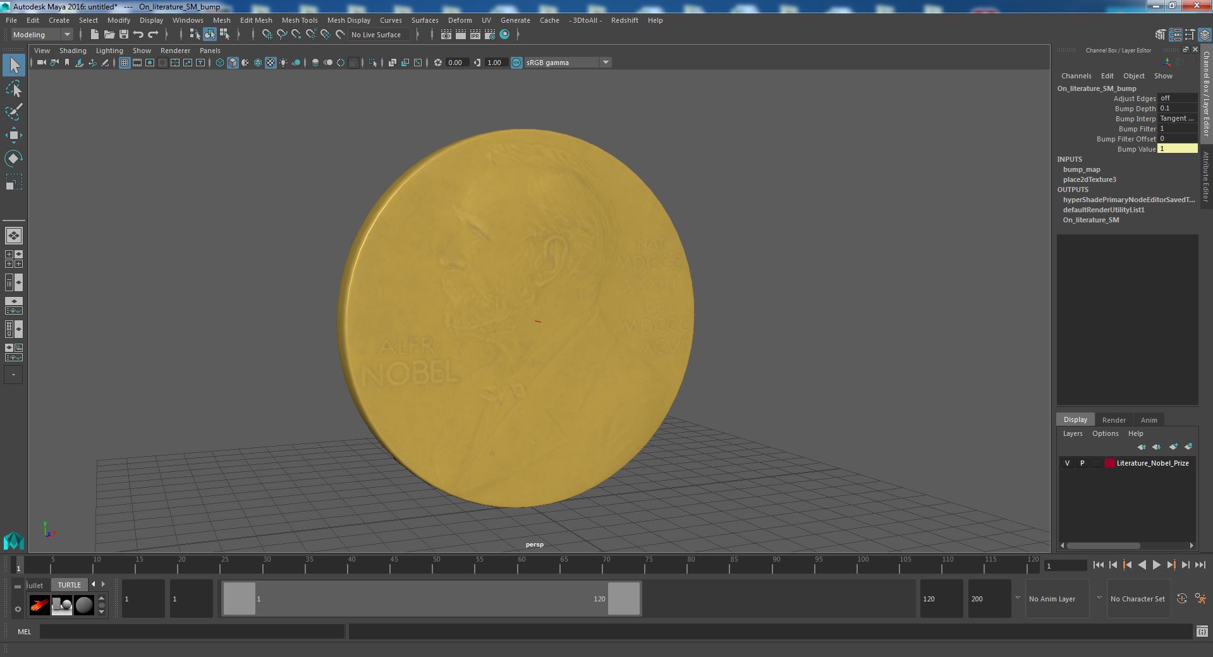Switch to the Render layer tab
This screenshot has width=1213, height=657.
tap(1114, 420)
